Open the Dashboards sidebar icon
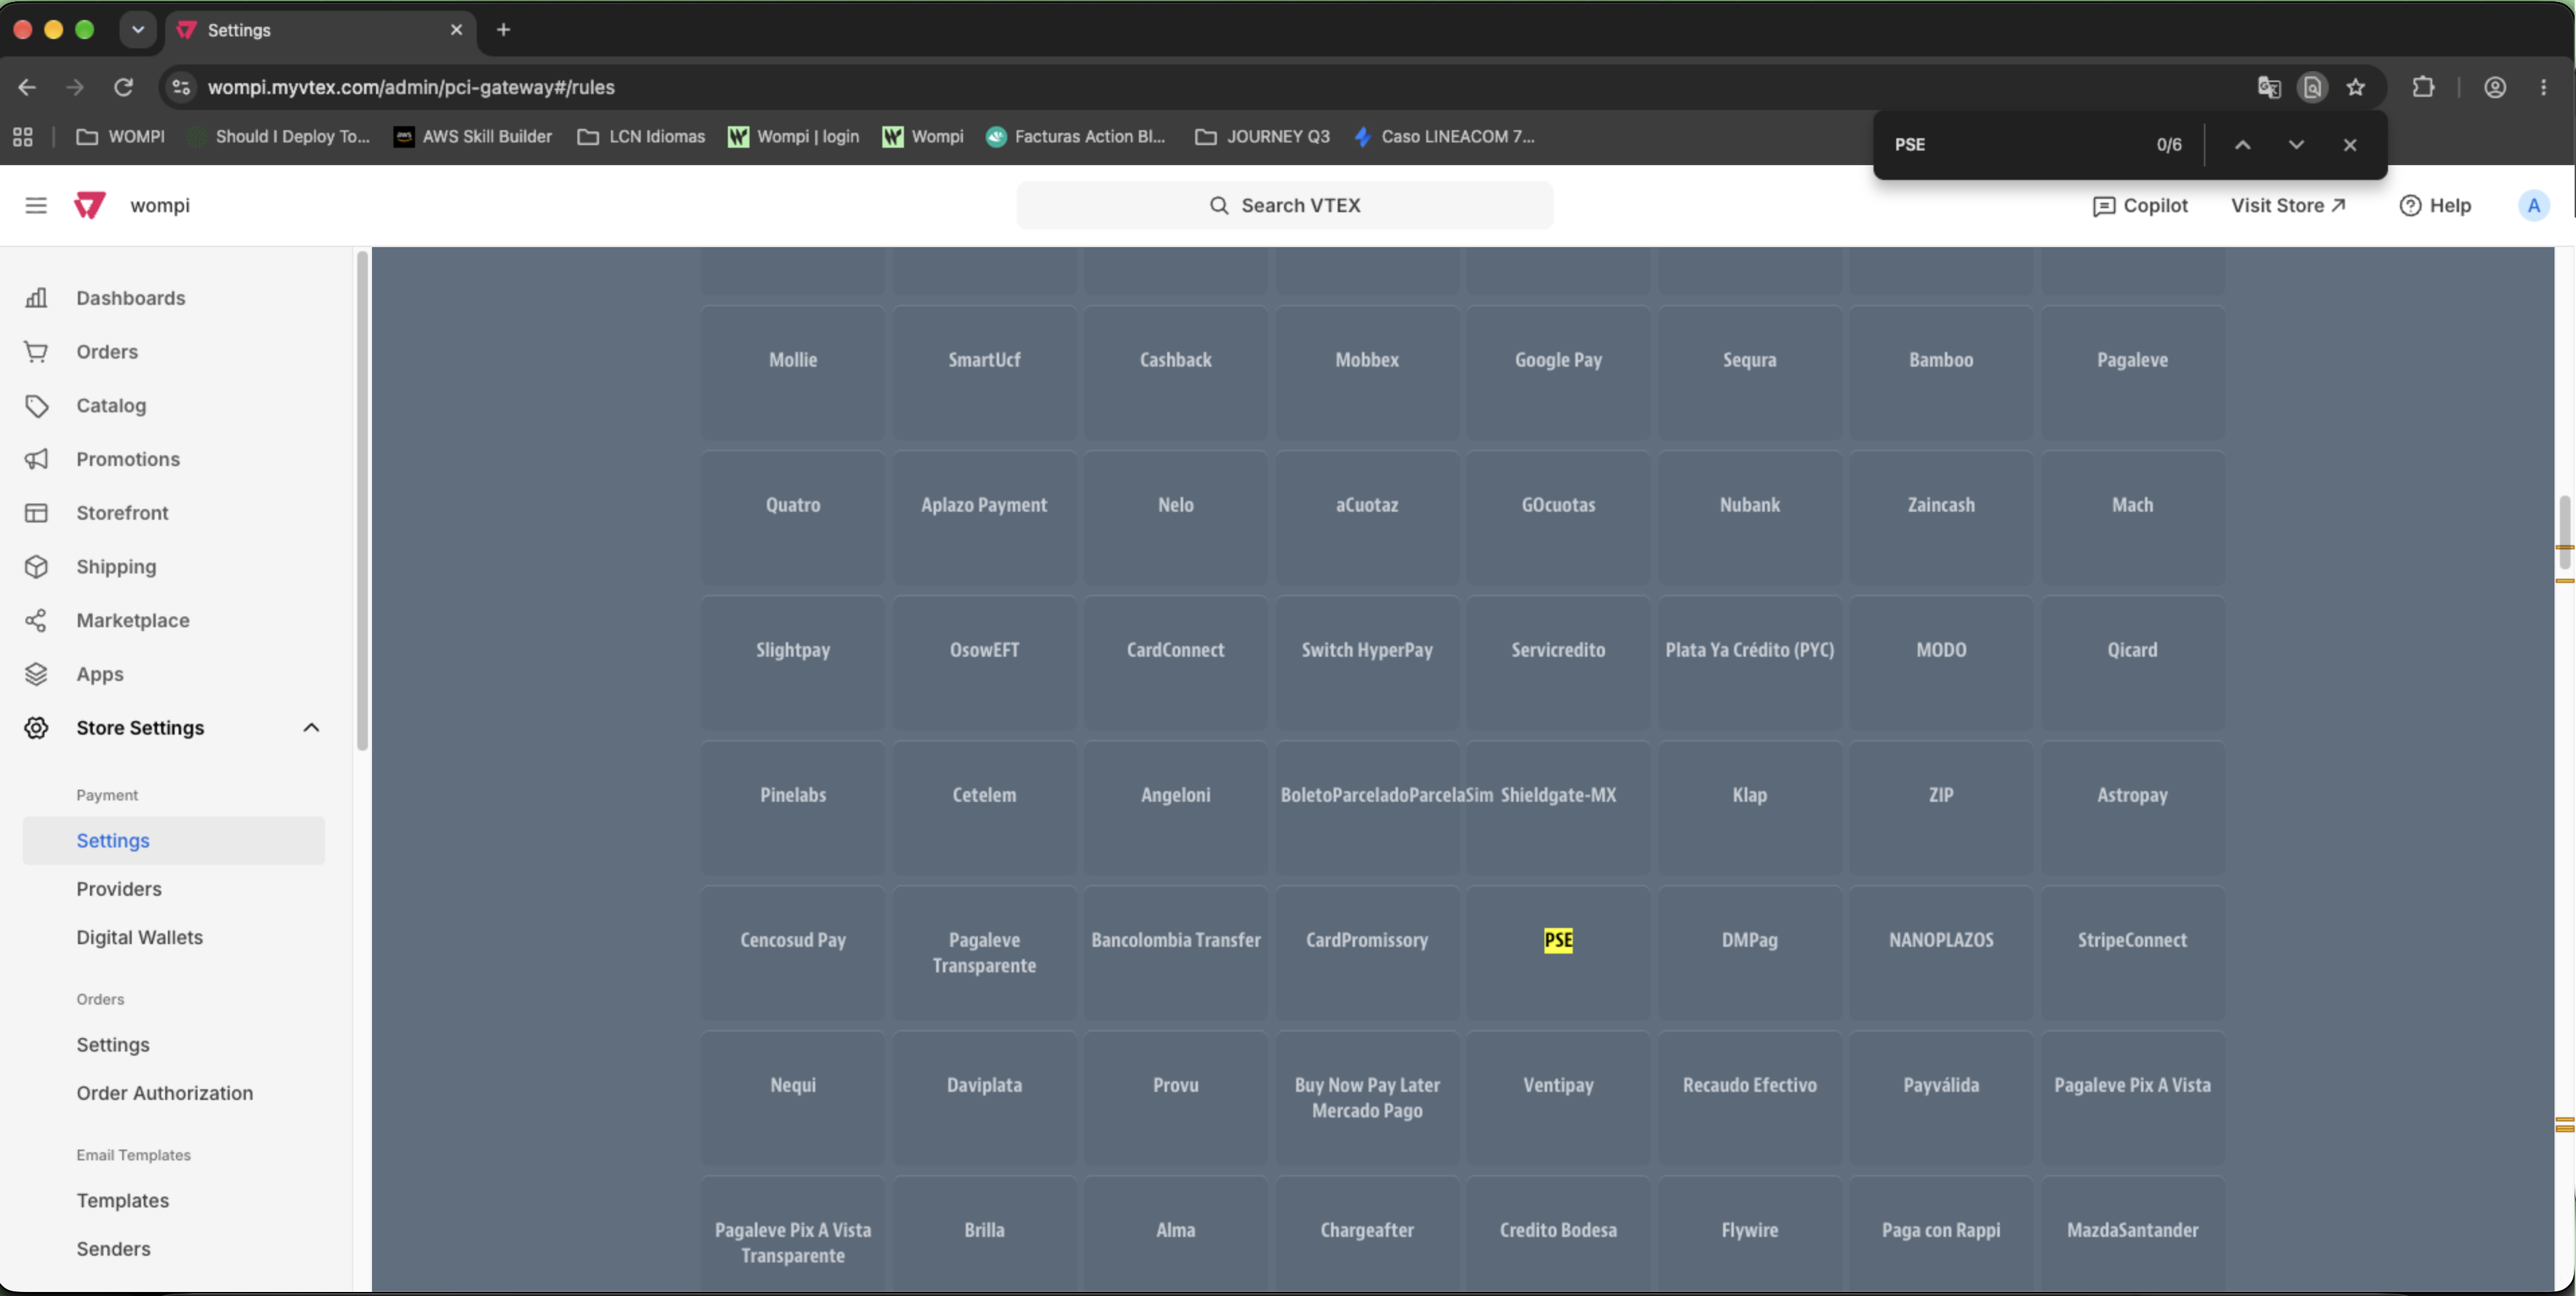This screenshot has height=1296, width=2576. coord(36,298)
